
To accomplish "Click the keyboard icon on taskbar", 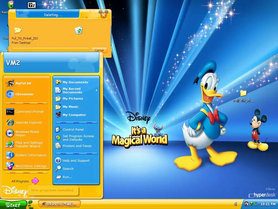I will click(236, 204).
